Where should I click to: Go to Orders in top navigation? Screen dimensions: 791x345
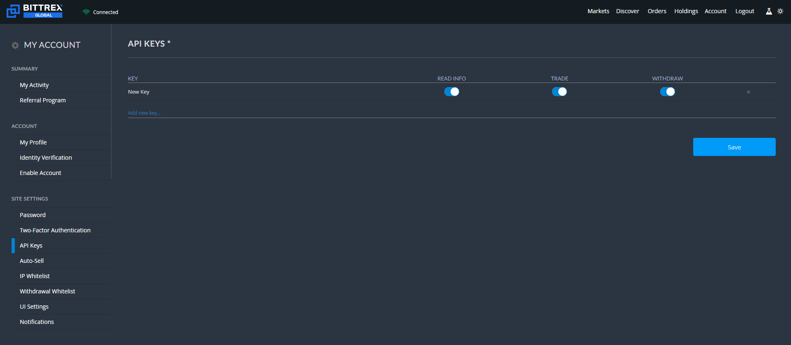click(x=657, y=11)
